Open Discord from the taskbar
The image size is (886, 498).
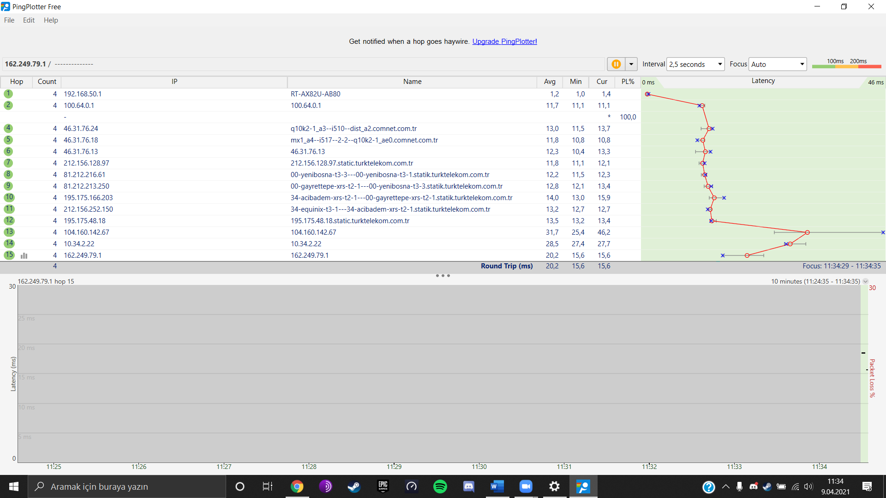[468, 486]
